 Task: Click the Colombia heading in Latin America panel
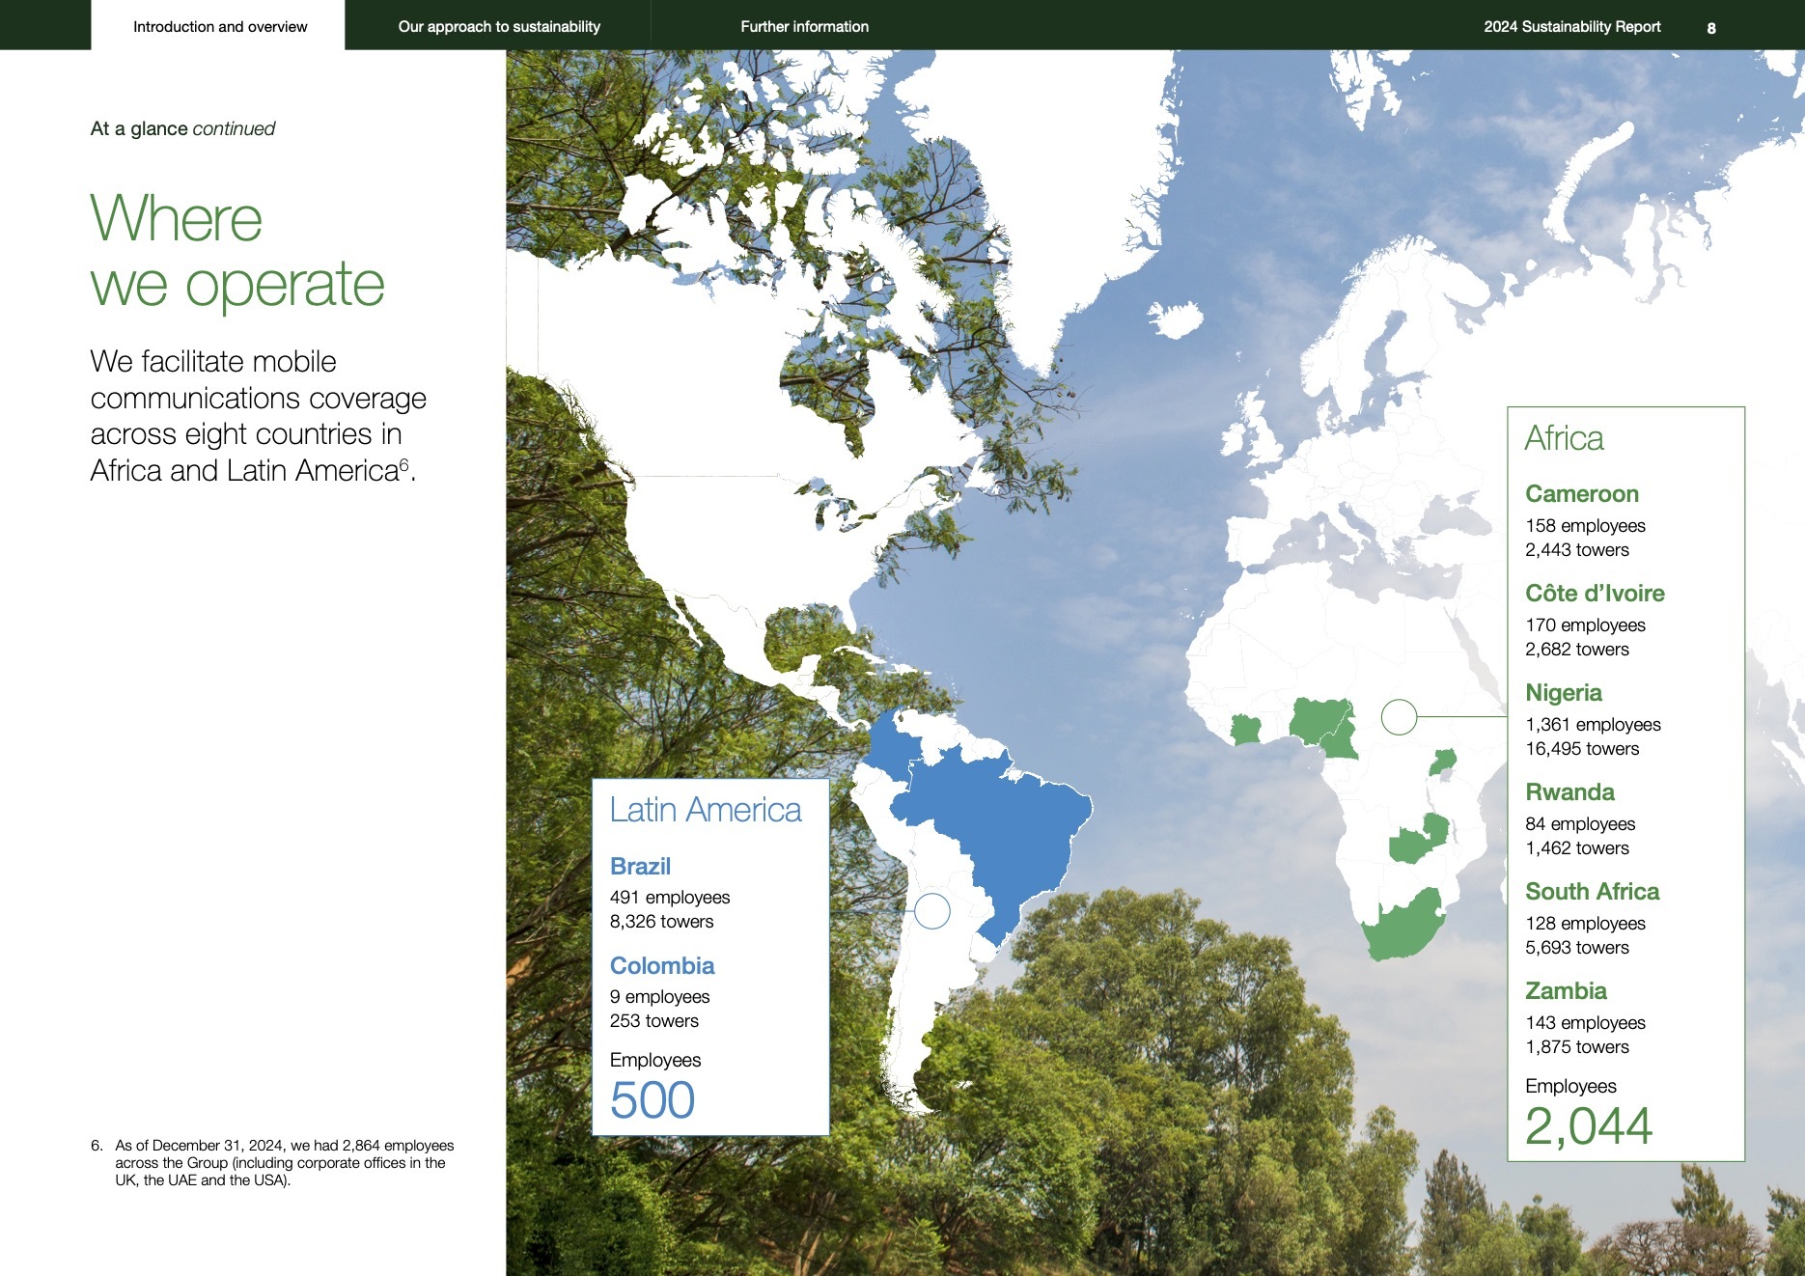point(662,965)
